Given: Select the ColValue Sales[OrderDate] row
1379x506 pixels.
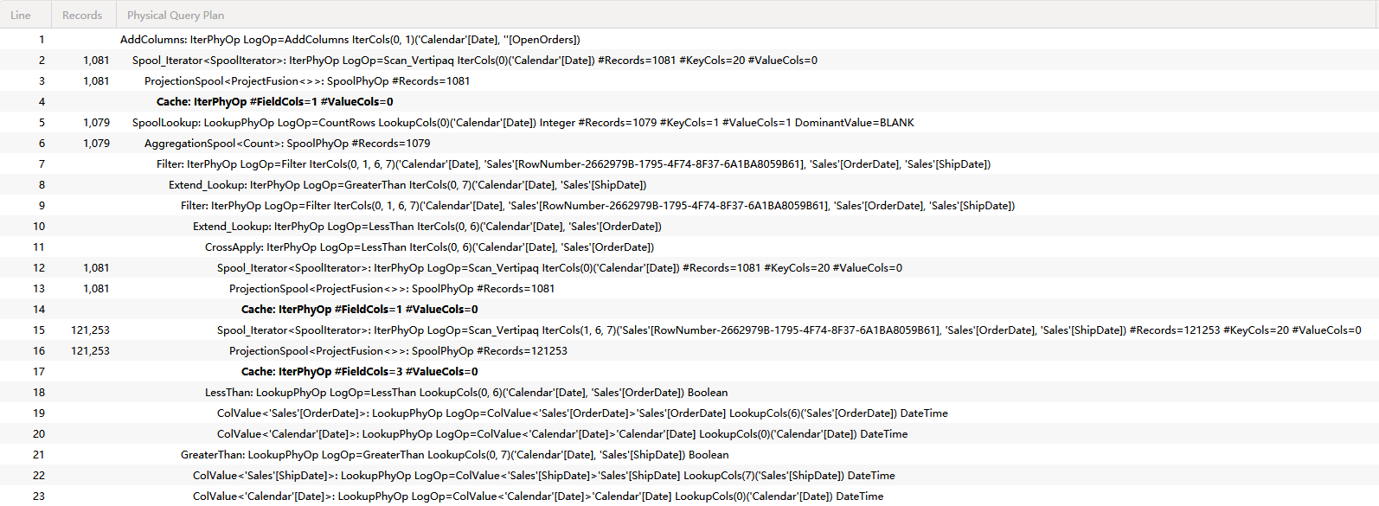Looking at the screenshot, I should coord(689,413).
